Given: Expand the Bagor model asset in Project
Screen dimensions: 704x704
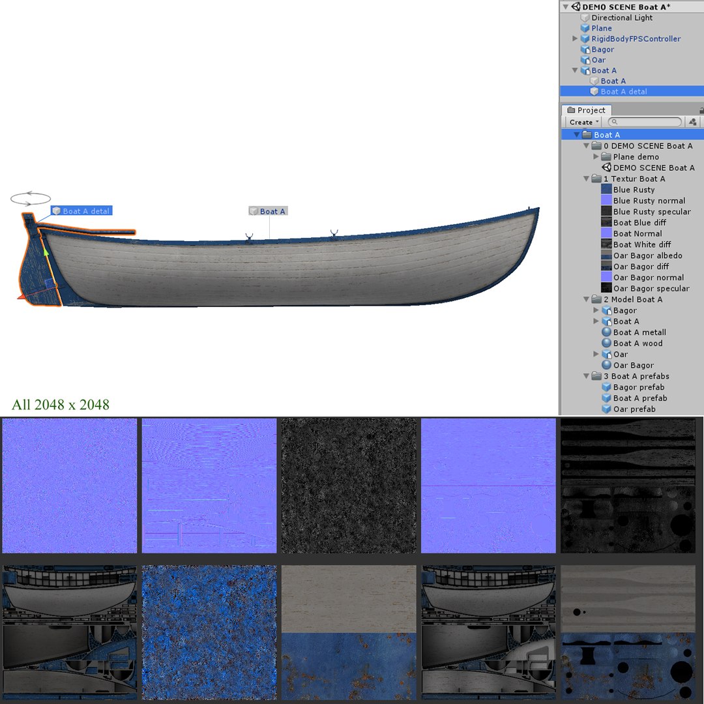Looking at the screenshot, I should coord(596,310).
